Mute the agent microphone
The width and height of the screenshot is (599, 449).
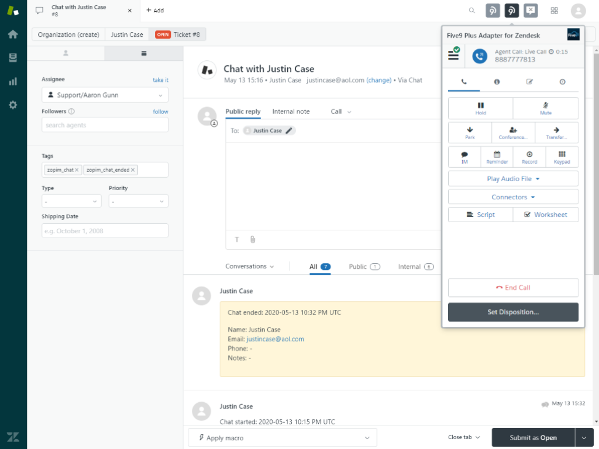(x=546, y=108)
